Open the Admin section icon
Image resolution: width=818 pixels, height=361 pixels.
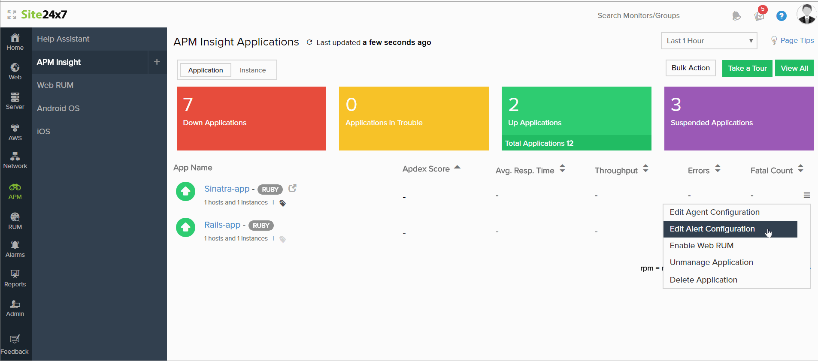pyautogui.click(x=15, y=308)
